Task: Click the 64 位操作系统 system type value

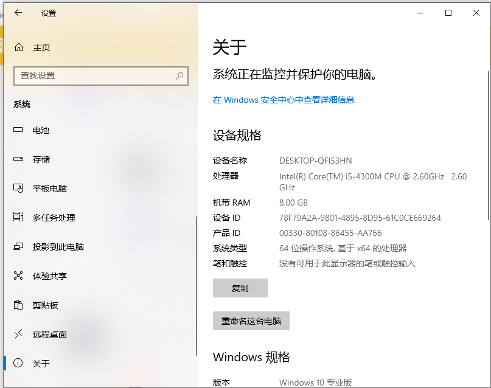Action: pos(343,249)
